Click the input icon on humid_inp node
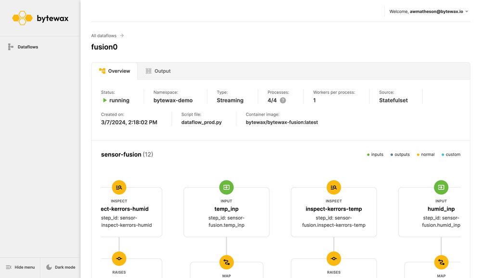The width and height of the screenshot is (481, 278). 441,187
